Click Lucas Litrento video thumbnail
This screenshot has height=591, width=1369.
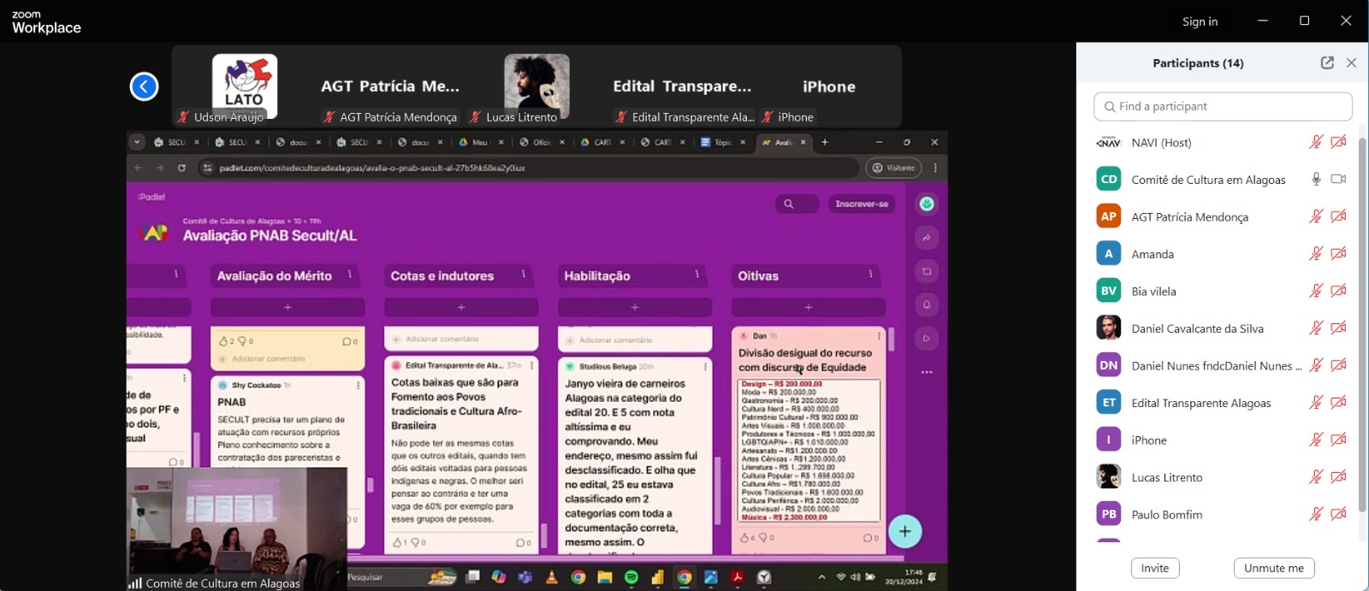pyautogui.click(x=536, y=84)
